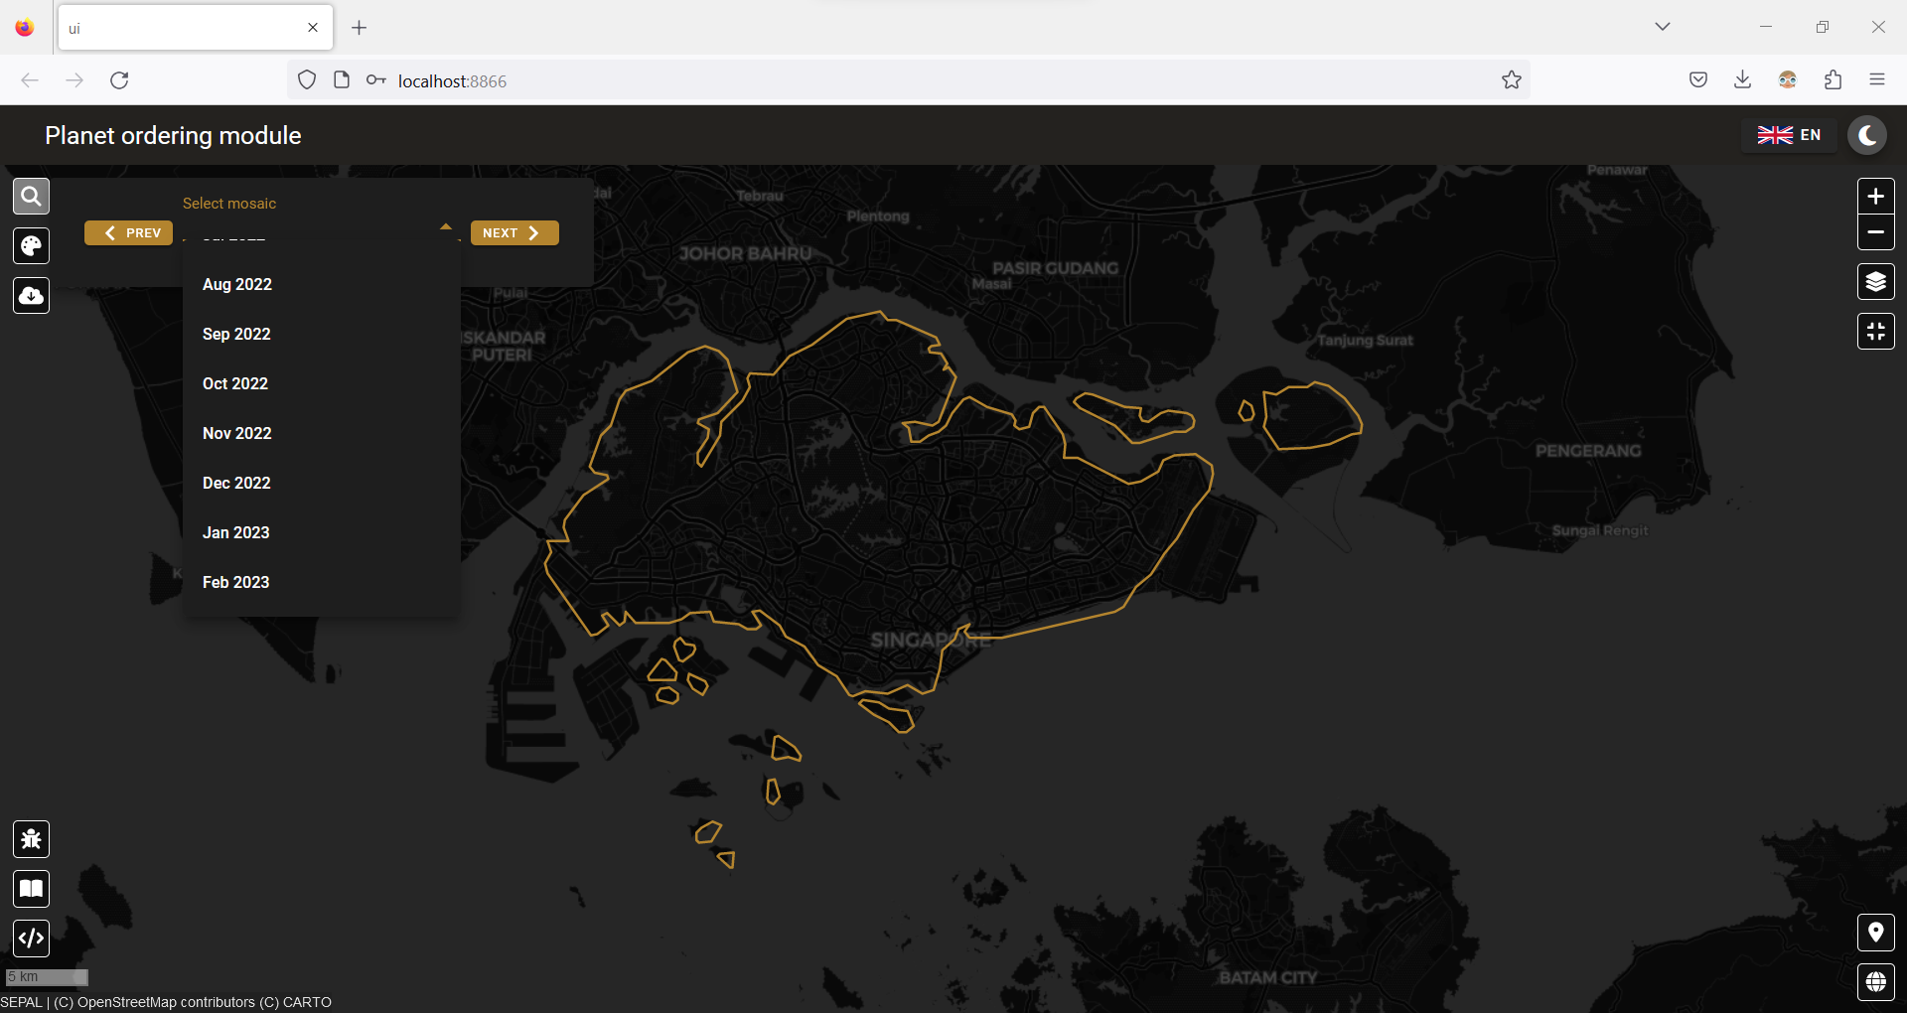Go to previous mosaic with PREV
The width and height of the screenshot is (1907, 1013).
(x=129, y=232)
